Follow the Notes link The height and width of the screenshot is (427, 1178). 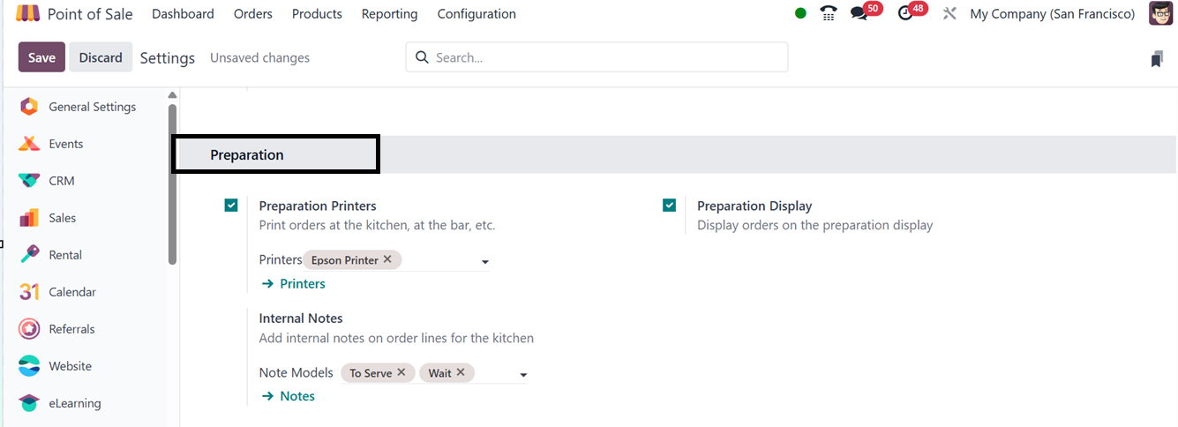pos(296,396)
